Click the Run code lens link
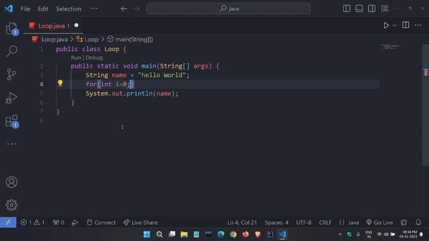 [x=76, y=58]
